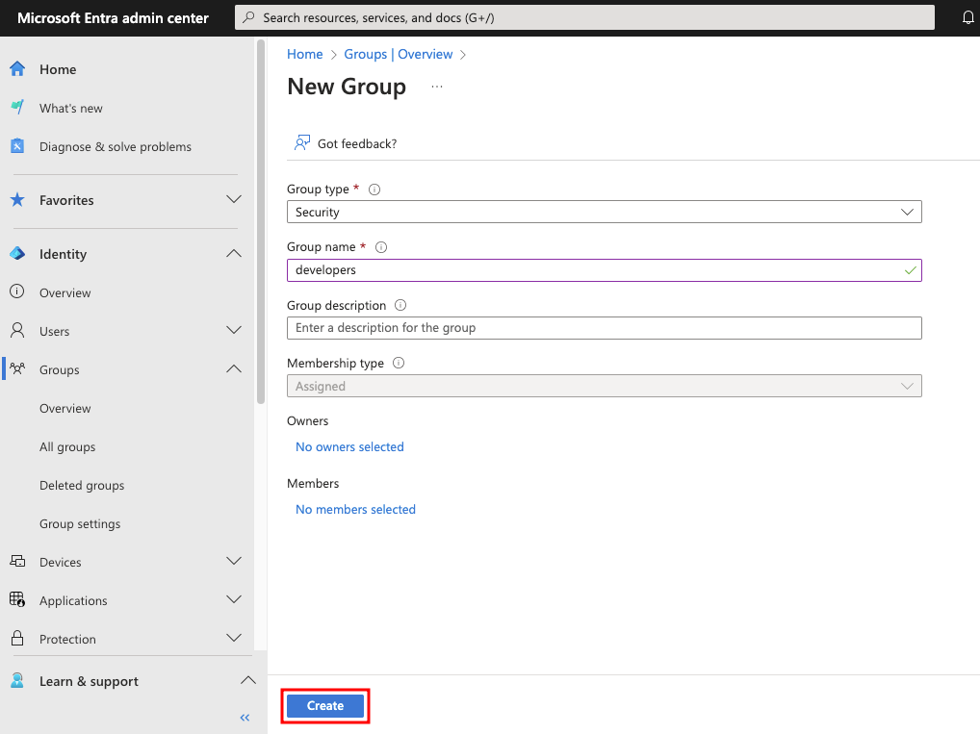This screenshot has height=734, width=980.
Task: Click the Diagnose & solve problems icon
Action: (17, 146)
